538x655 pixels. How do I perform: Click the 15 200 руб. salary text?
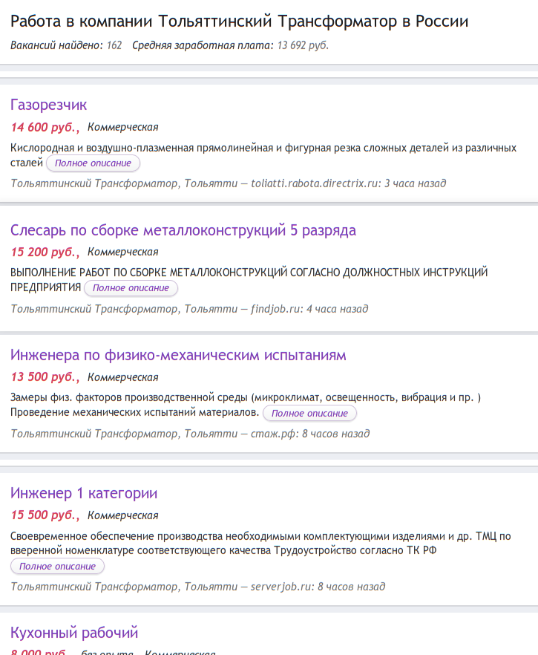(x=45, y=252)
